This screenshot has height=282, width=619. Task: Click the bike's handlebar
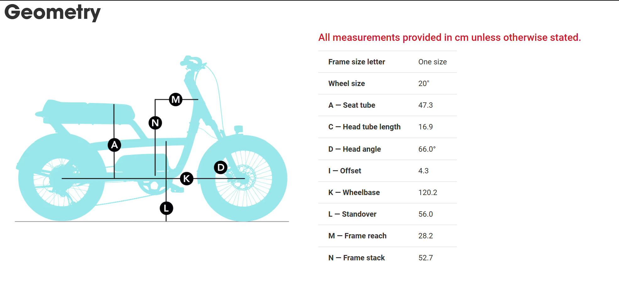192,62
